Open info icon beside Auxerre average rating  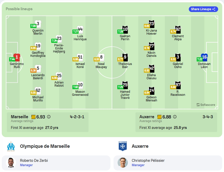(175, 117)
